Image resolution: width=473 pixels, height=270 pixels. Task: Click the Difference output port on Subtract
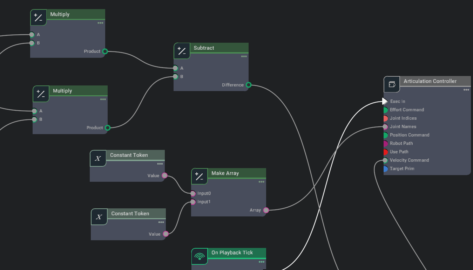(249, 85)
